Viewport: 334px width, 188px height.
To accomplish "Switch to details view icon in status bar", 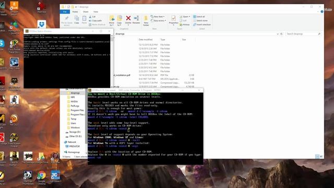I will (x=317, y=157).
